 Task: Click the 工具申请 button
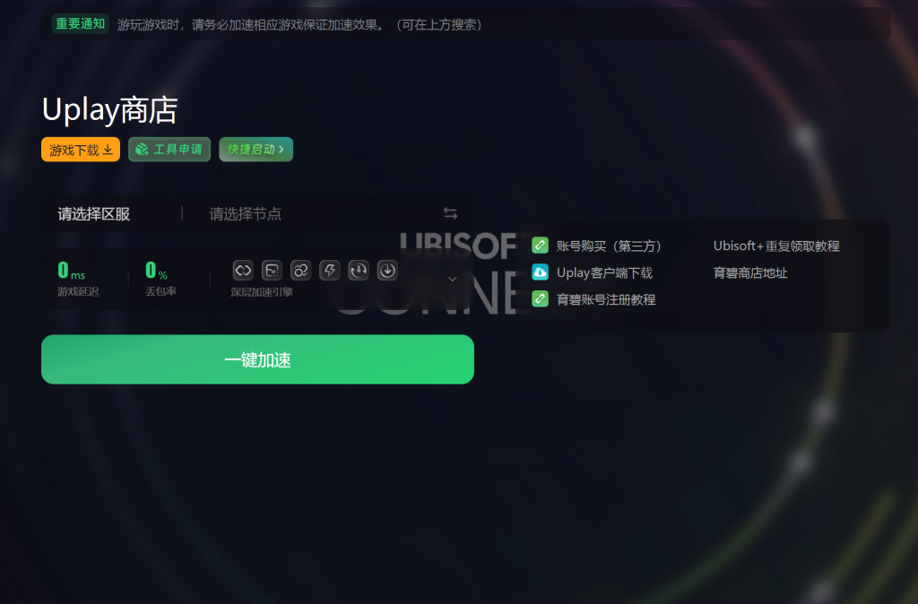point(169,150)
